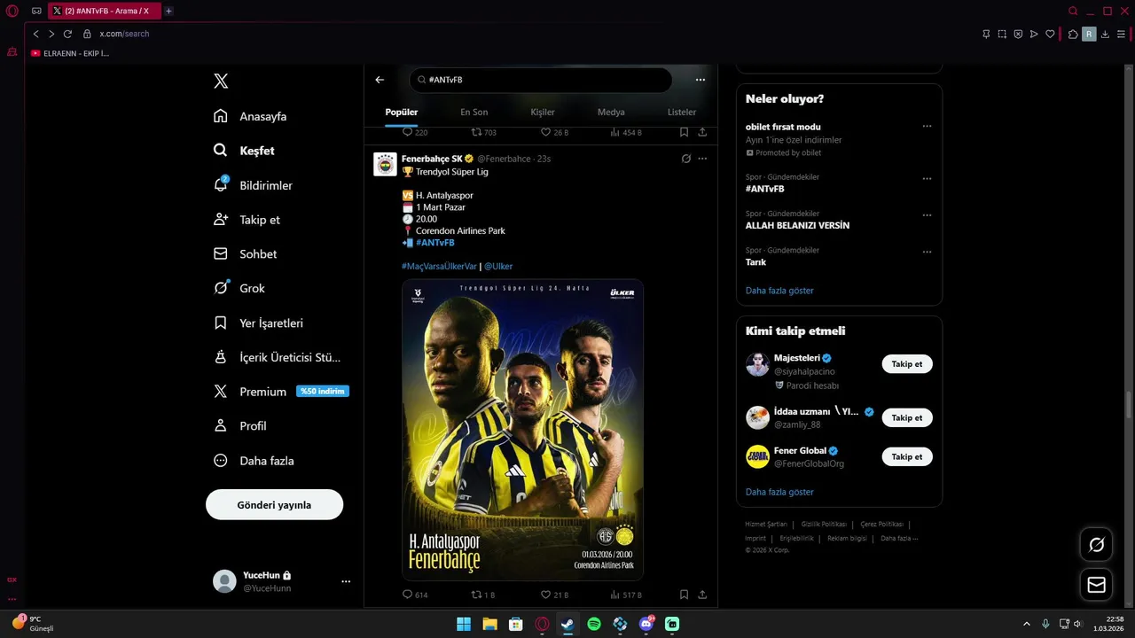Open YuceHun account menu dots
1135x638 pixels.
point(346,581)
